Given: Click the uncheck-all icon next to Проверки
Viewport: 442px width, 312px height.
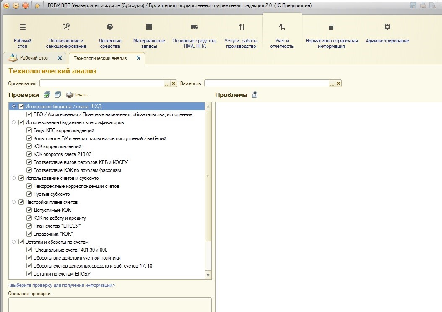Looking at the screenshot, I should pyautogui.click(x=57, y=95).
